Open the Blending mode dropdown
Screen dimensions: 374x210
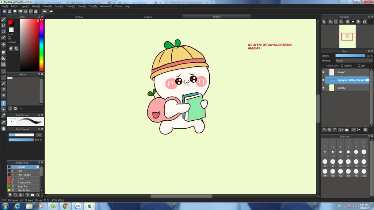(354, 61)
